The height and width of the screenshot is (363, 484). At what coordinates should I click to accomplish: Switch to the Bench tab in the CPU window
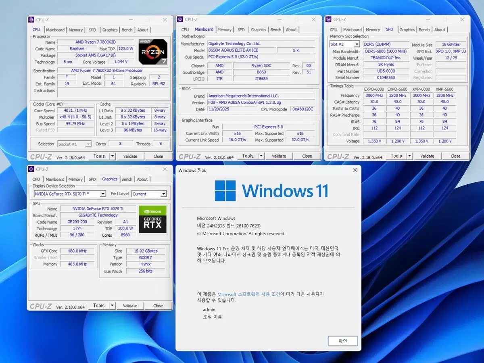tap(127, 29)
